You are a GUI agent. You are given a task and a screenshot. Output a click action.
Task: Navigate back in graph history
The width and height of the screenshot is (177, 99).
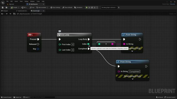(x=7, y=14)
